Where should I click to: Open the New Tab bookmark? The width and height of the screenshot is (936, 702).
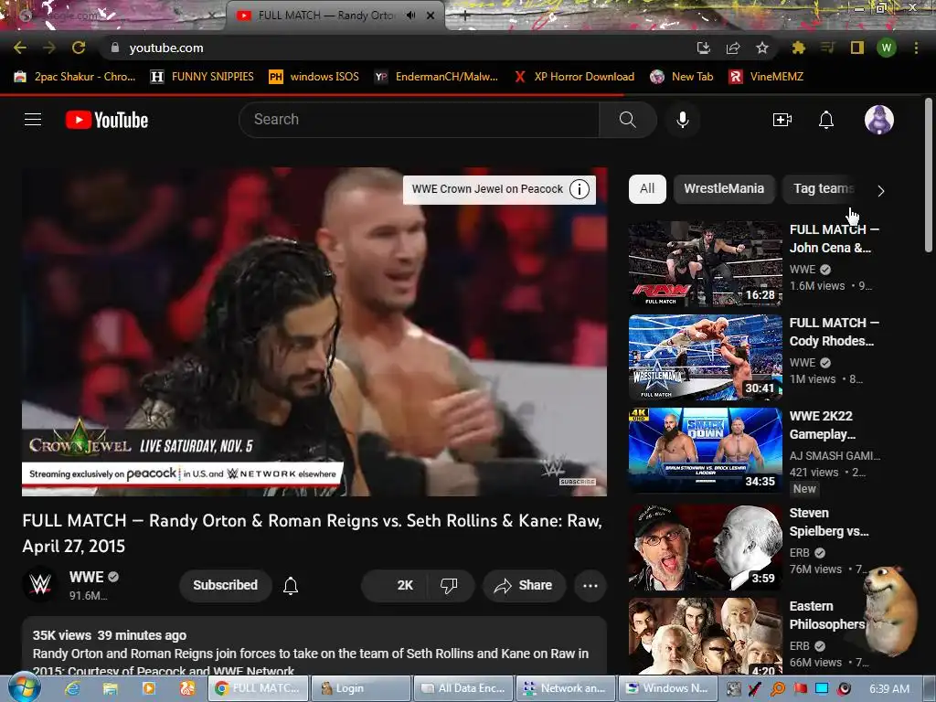coord(682,77)
